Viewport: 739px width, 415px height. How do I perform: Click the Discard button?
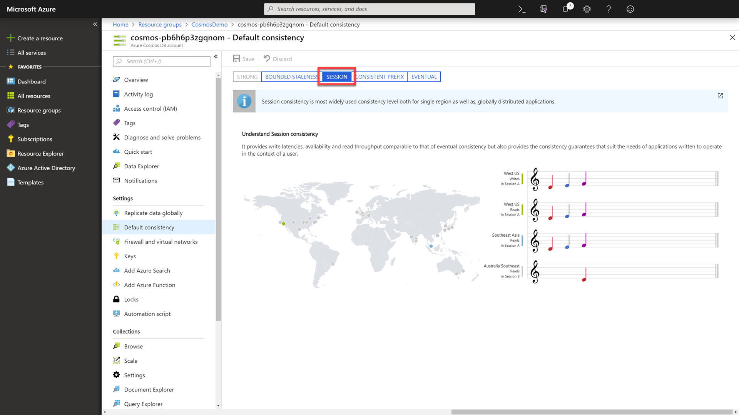(x=277, y=58)
